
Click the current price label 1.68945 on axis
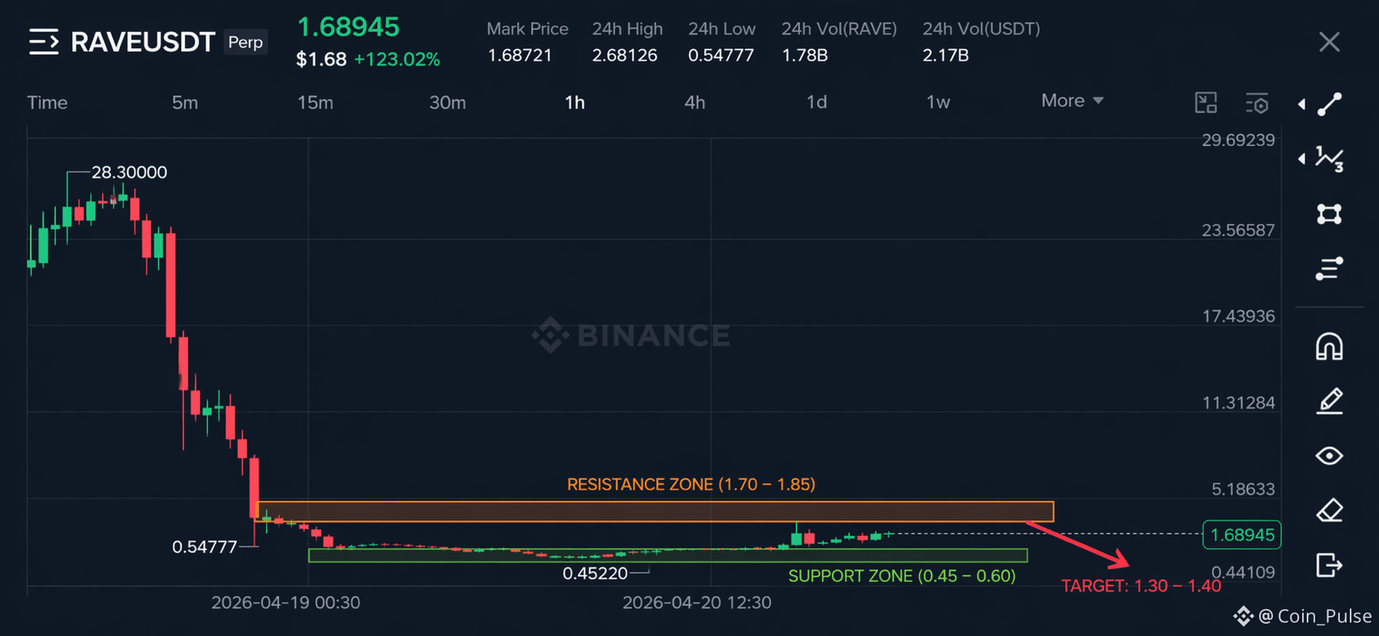point(1242,535)
